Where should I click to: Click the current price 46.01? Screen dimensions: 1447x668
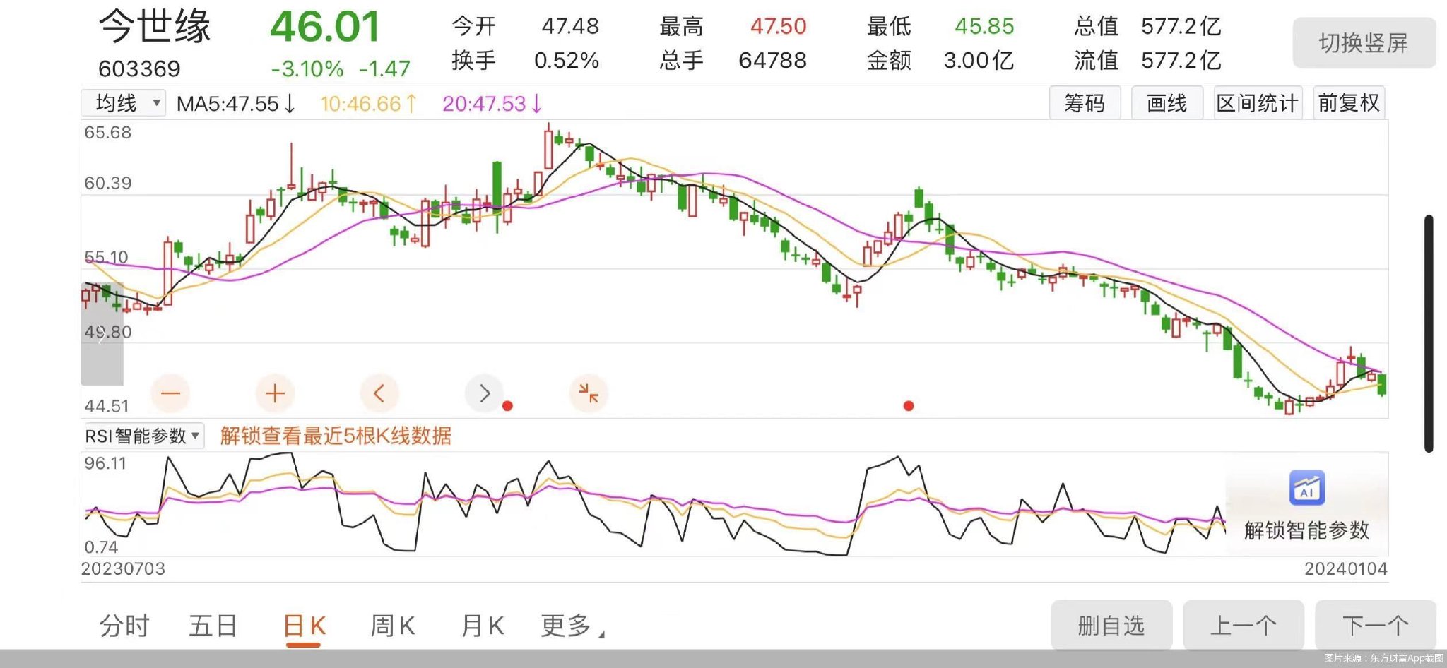pyautogui.click(x=325, y=27)
